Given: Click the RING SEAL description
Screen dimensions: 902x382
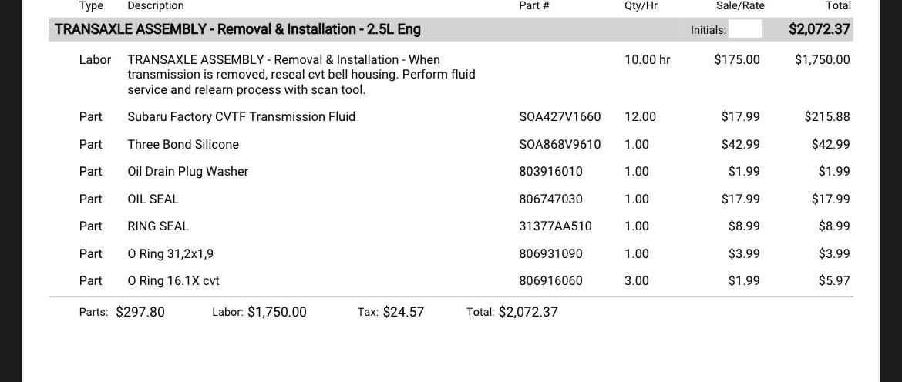Looking at the screenshot, I should (x=158, y=226).
